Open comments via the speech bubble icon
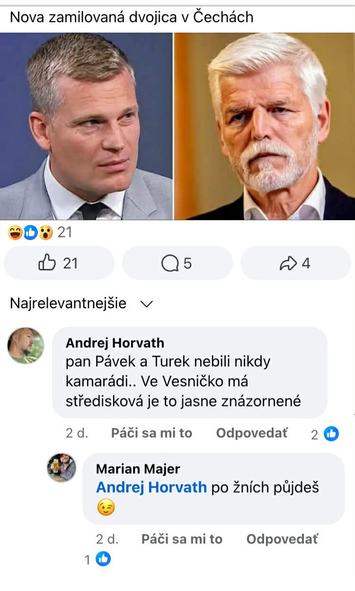The image size is (355, 591). coord(177,263)
